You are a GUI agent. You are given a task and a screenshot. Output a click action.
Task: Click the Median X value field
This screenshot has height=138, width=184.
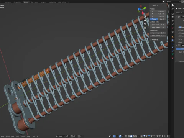click(158, 11)
